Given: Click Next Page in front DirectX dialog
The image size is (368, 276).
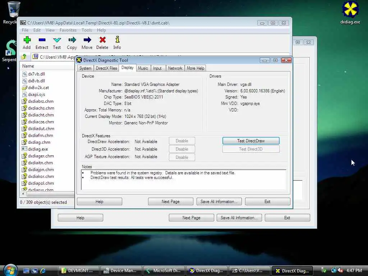Looking at the screenshot, I should click(x=171, y=202).
